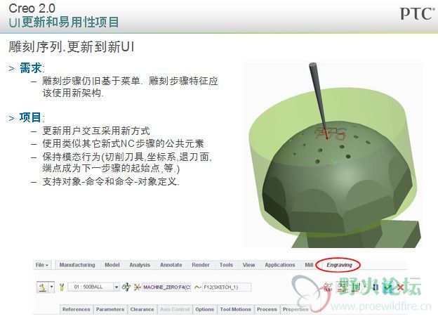The height and width of the screenshot is (319, 438).
Task: Click the gouge check icon
Action: [x=356, y=287]
